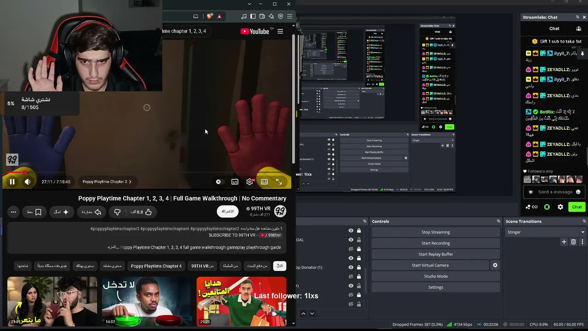588x331 pixels.
Task: Open the 99TH VR channel name link
Action: click(261, 209)
